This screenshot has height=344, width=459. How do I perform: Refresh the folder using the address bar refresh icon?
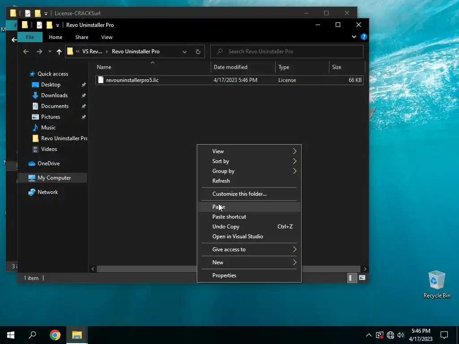(198, 52)
